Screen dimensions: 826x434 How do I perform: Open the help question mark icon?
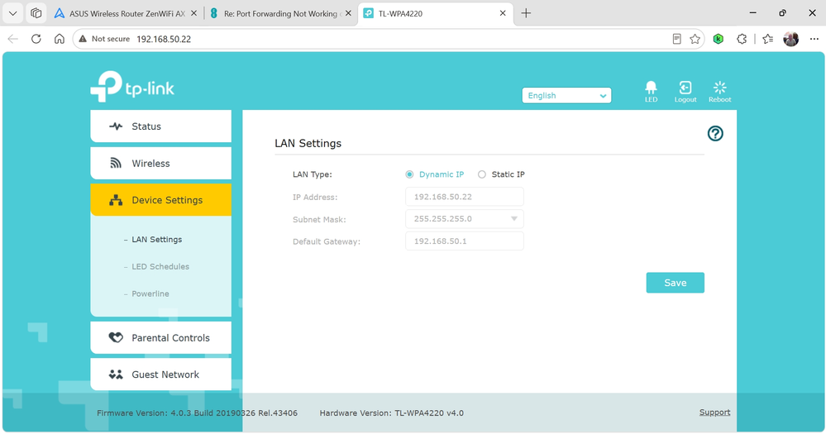click(715, 134)
